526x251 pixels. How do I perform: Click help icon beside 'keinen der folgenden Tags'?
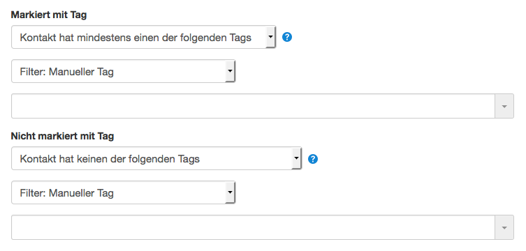(313, 159)
